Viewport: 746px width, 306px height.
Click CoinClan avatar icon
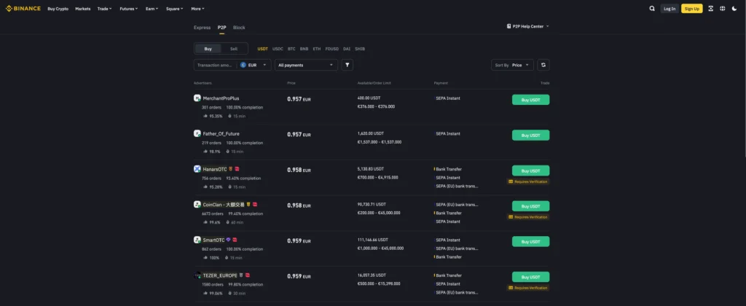pyautogui.click(x=197, y=204)
